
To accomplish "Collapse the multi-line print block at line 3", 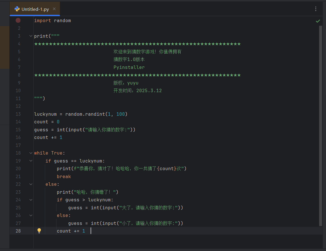I will 31,36.
